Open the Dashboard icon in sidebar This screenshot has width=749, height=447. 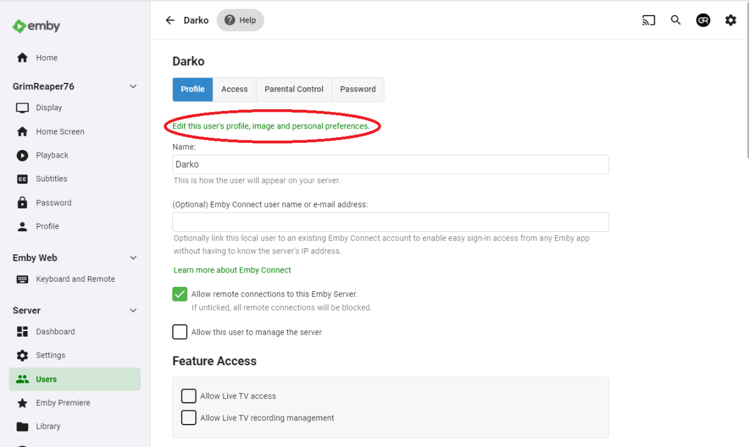coord(22,332)
